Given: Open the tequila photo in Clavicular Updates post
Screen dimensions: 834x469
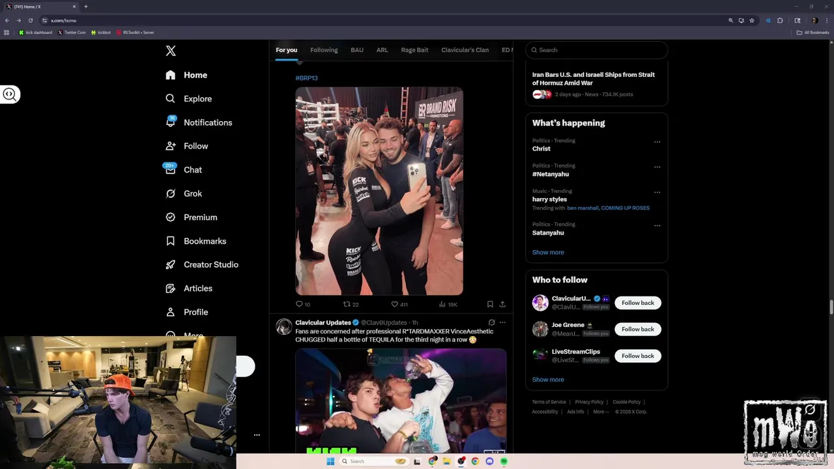Looking at the screenshot, I should pos(401,401).
